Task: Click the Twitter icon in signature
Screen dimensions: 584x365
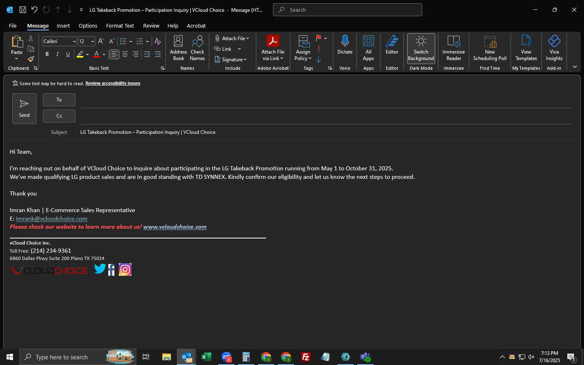Action: coord(100,269)
